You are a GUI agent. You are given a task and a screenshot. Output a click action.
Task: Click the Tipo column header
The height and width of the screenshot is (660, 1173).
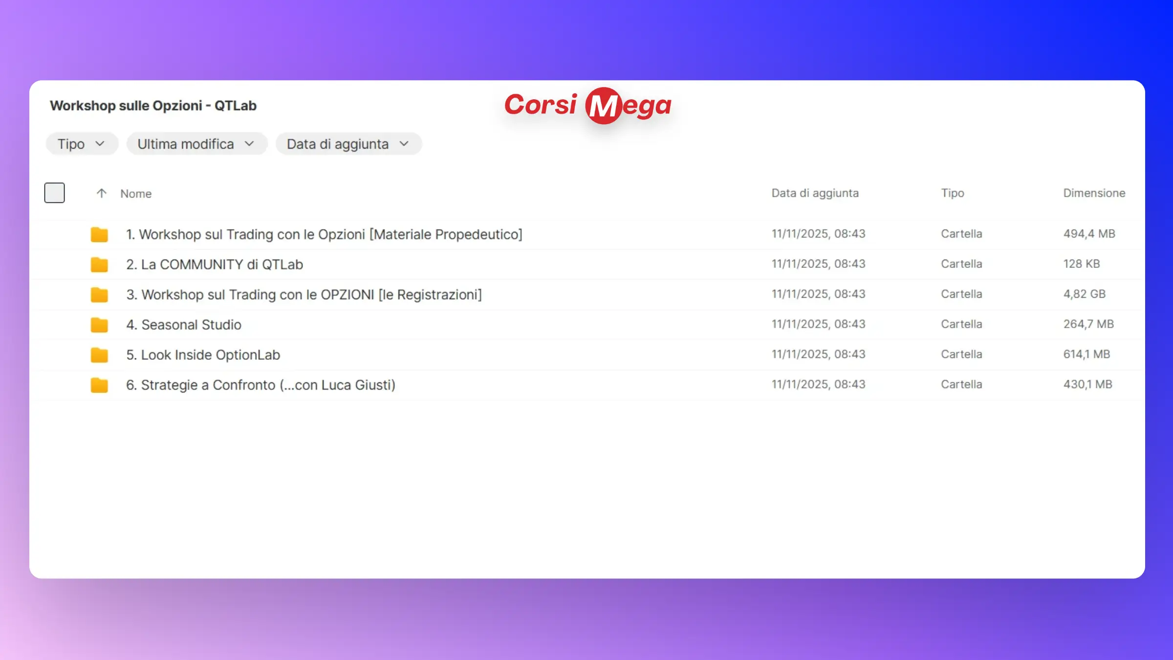[952, 193]
